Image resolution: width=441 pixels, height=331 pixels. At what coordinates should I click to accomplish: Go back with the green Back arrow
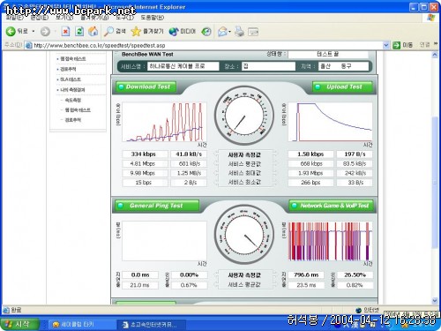point(11,31)
